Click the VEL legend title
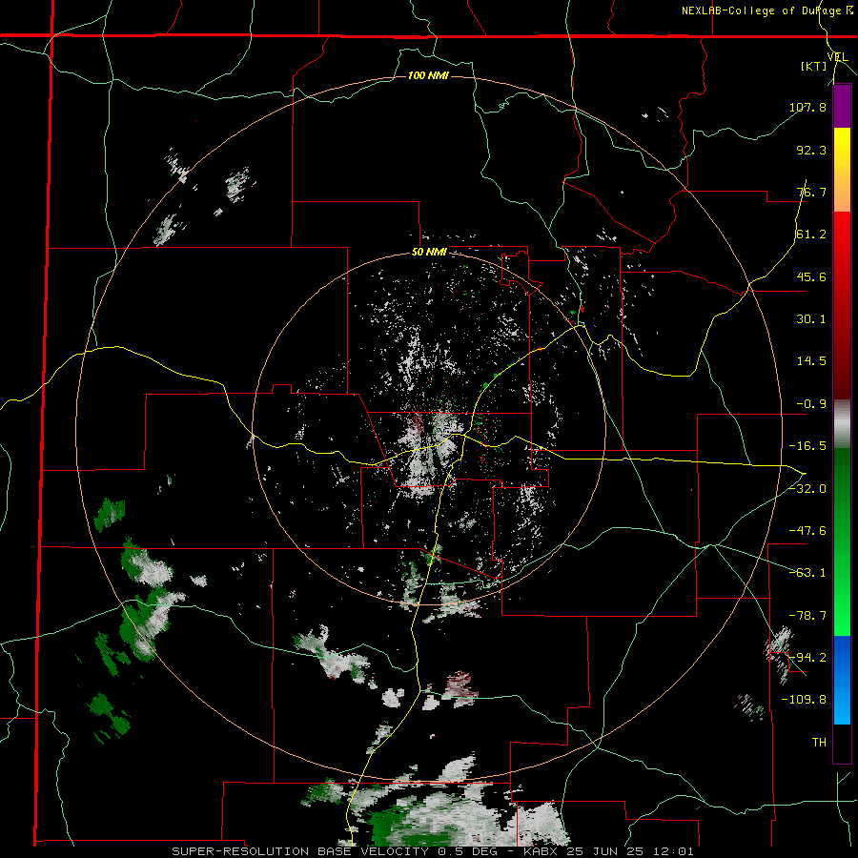The width and height of the screenshot is (858, 858). 837,56
